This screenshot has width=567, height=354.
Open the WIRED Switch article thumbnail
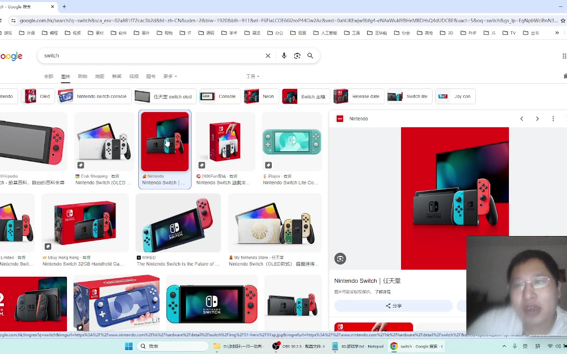pyautogui.click(x=178, y=223)
